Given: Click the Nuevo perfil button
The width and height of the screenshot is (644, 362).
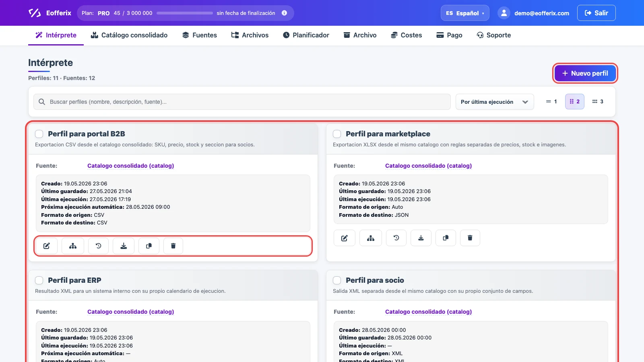Looking at the screenshot, I should coord(585,73).
